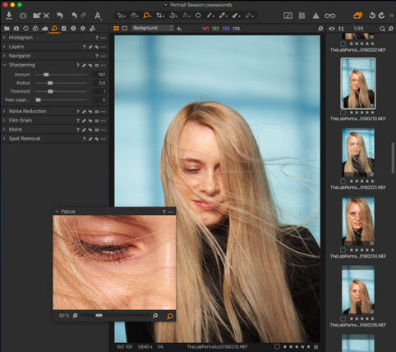Viewport: 396px width, 352px height.
Task: Open the Noise Reduction help question mark
Action: (x=78, y=112)
